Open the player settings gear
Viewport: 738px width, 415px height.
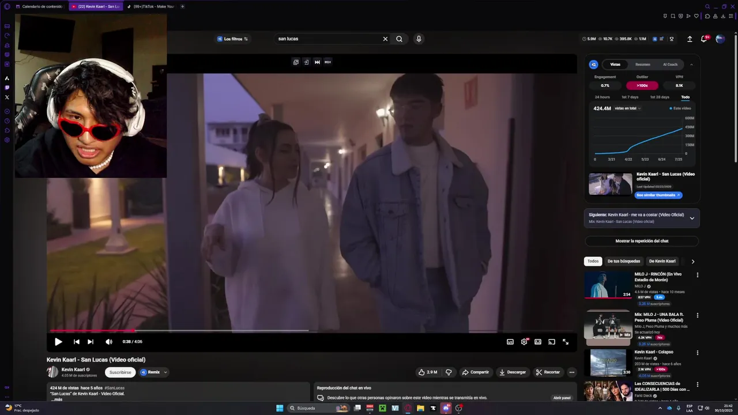pos(524,342)
